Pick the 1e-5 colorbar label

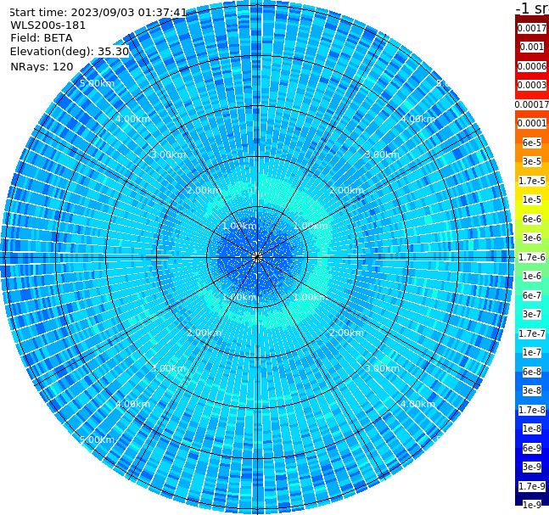tap(532, 199)
